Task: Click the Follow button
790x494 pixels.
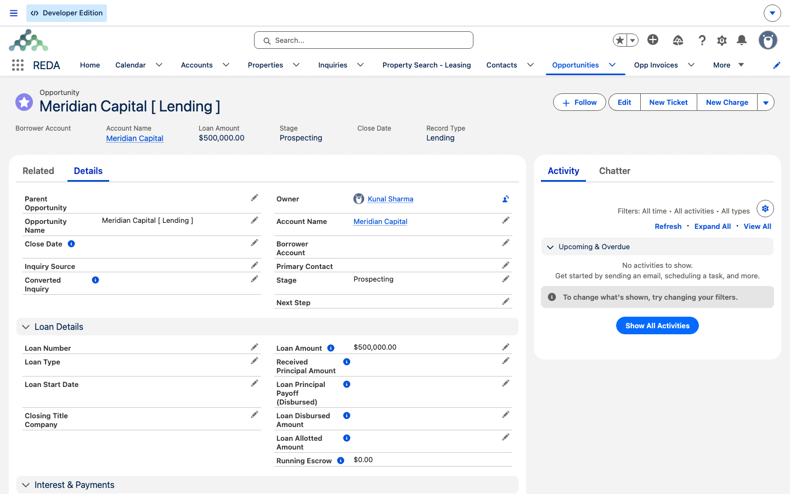Action: click(x=579, y=103)
